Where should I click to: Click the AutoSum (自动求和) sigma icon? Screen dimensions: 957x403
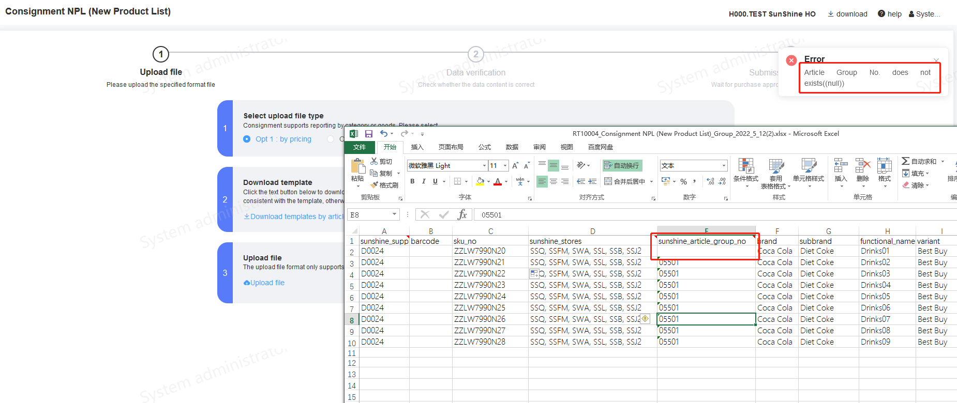(906, 161)
